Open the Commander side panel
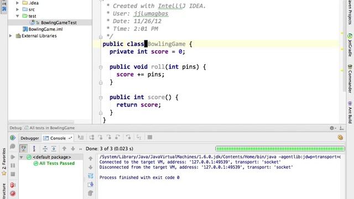Viewport: 354px width, 199px height. (x=350, y=78)
